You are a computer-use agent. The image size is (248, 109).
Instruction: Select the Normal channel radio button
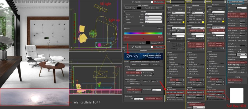(125, 14)
